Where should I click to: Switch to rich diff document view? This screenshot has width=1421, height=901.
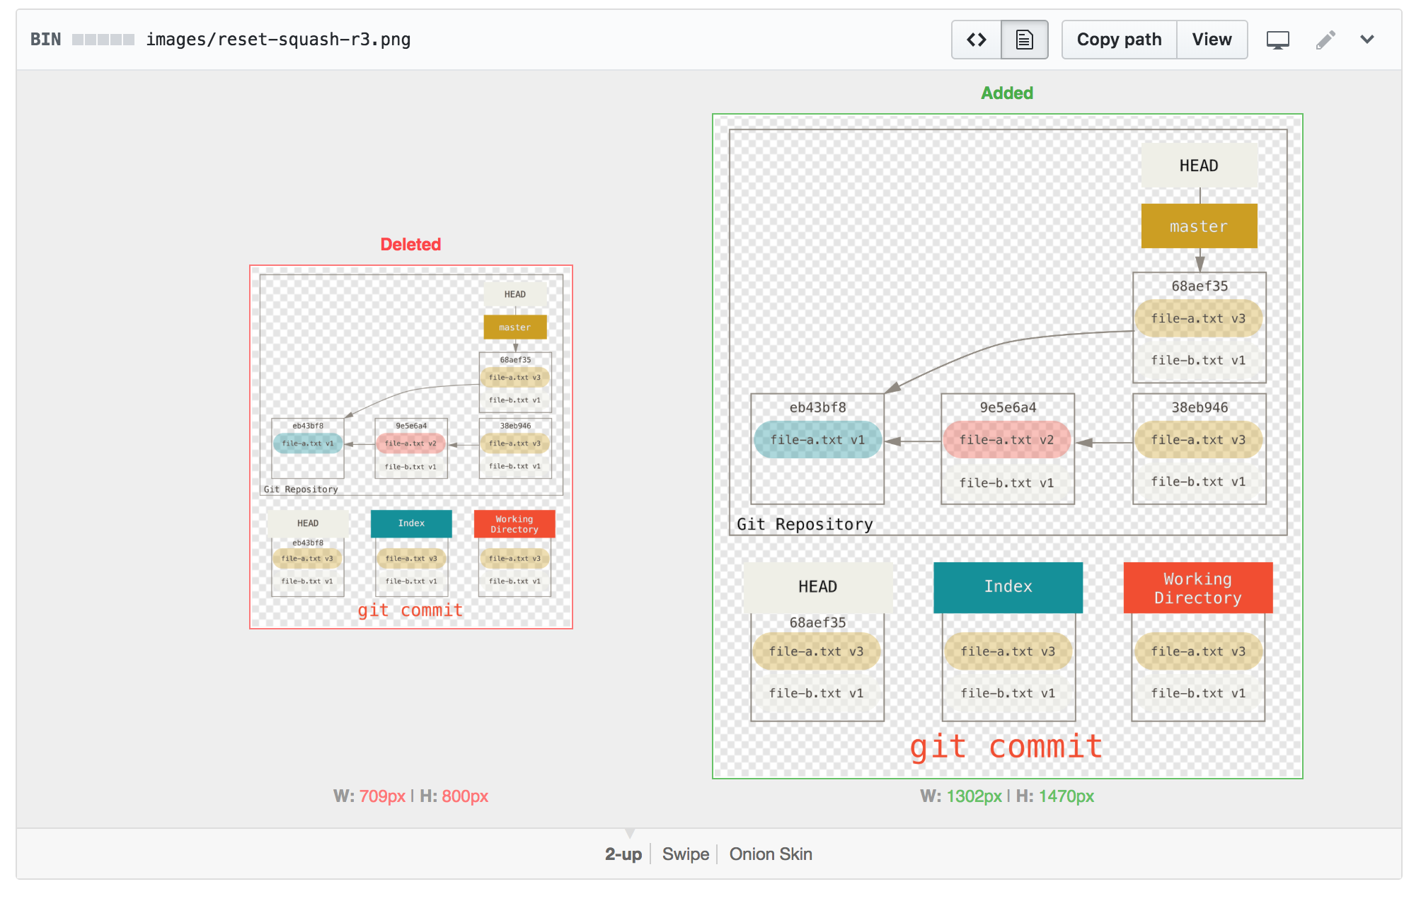pos(1024,40)
